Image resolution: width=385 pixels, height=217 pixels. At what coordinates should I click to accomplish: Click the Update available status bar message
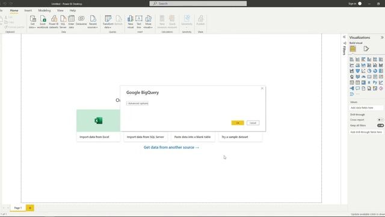[x=368, y=215]
